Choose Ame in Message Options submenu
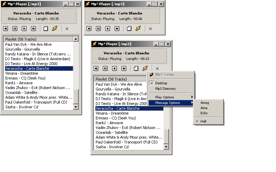The image size is (276, 172). [x=208, y=108]
